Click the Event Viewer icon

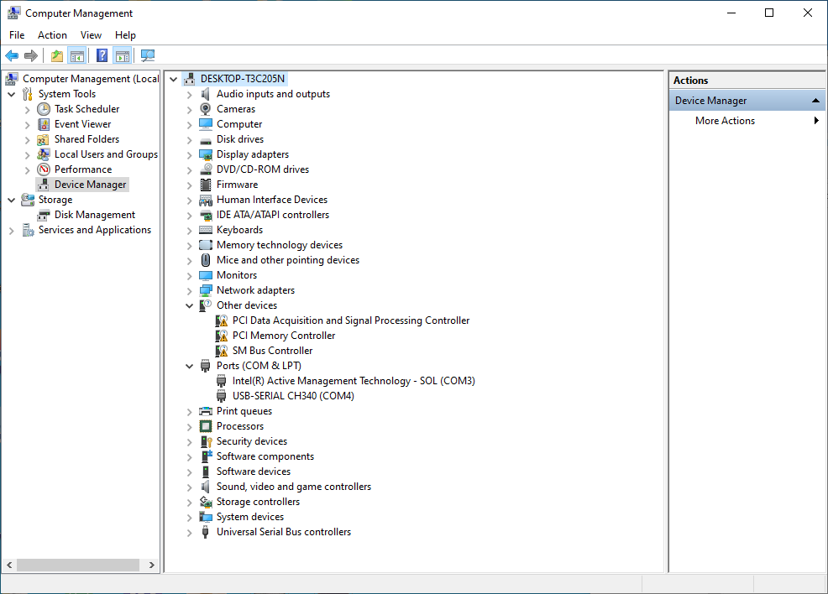[44, 124]
